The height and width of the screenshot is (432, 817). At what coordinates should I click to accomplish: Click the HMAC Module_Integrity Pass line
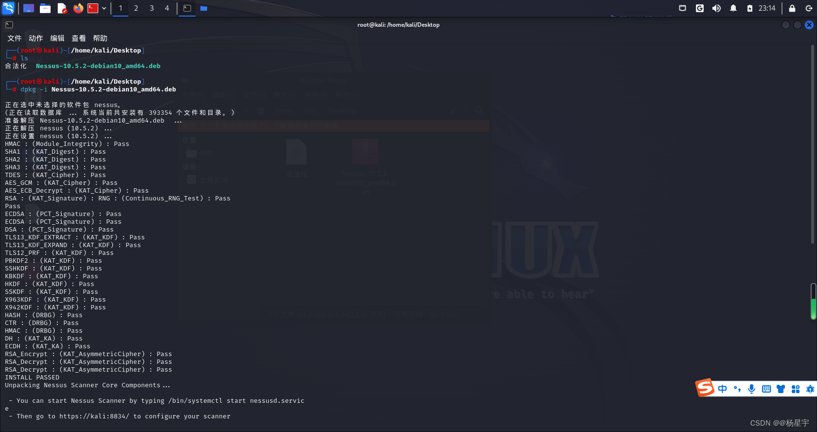[x=67, y=144]
